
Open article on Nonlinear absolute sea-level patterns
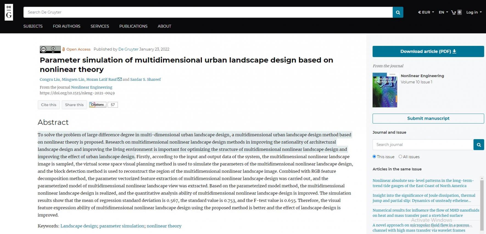(423, 183)
